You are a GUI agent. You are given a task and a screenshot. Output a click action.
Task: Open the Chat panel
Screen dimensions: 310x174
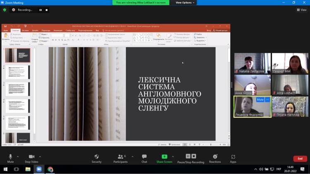click(x=144, y=158)
